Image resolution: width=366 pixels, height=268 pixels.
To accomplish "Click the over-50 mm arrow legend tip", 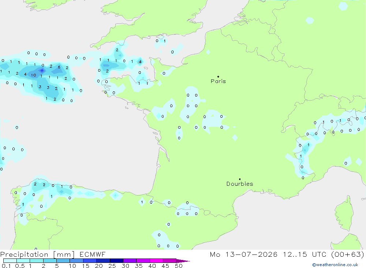I will point(183,261).
